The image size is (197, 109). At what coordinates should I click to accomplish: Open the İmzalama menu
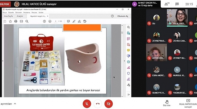tap(27, 12)
